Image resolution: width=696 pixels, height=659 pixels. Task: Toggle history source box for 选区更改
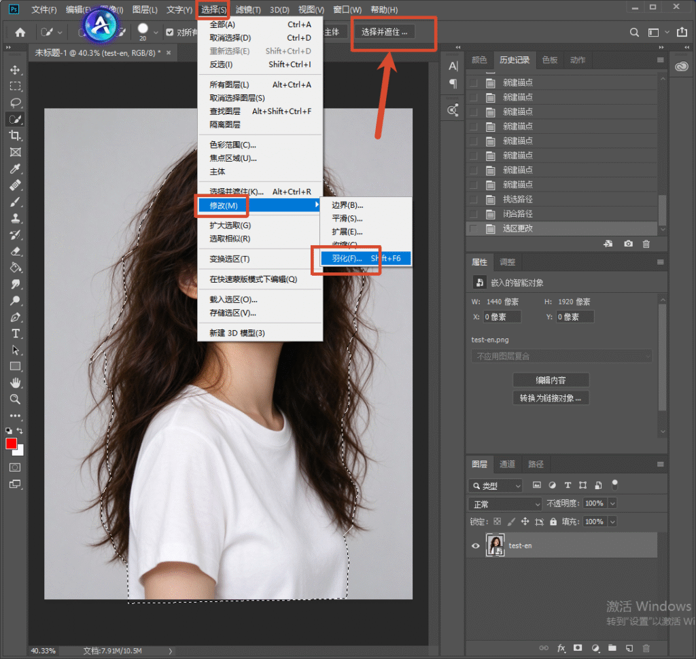point(474,228)
